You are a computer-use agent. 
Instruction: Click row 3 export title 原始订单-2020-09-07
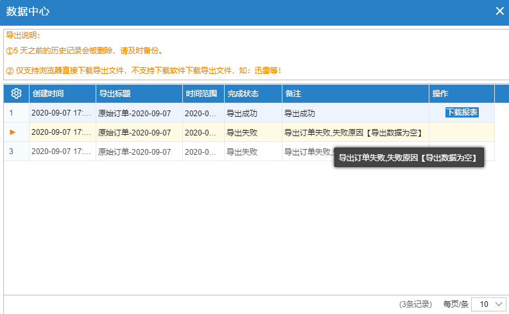click(x=134, y=152)
